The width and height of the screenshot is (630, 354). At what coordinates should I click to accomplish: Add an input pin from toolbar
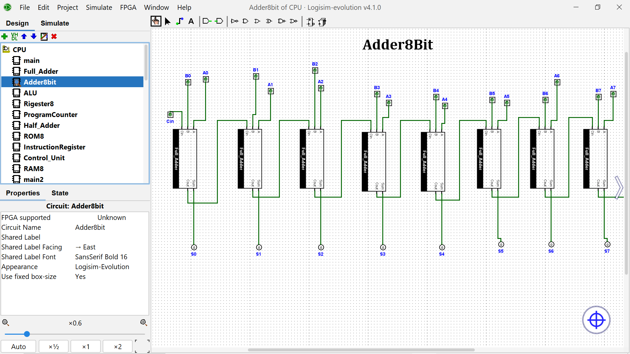click(207, 21)
